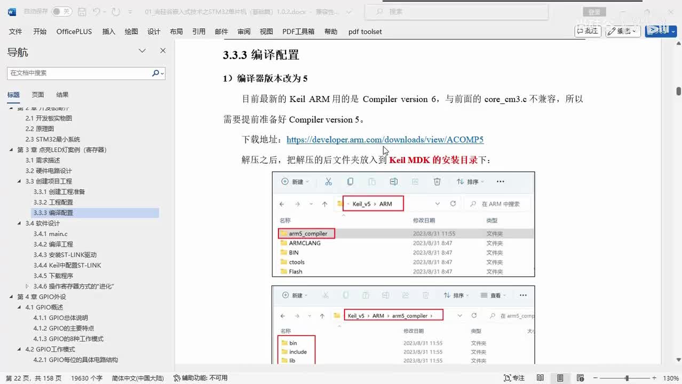Switch to Web Layout view icon
The width and height of the screenshot is (682, 384).
pyautogui.click(x=580, y=378)
